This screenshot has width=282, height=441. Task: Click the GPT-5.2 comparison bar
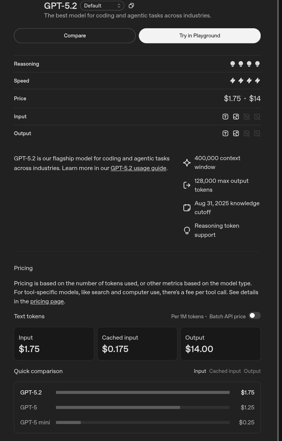pyautogui.click(x=143, y=392)
